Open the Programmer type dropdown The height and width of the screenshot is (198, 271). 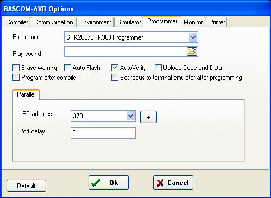coord(193,37)
